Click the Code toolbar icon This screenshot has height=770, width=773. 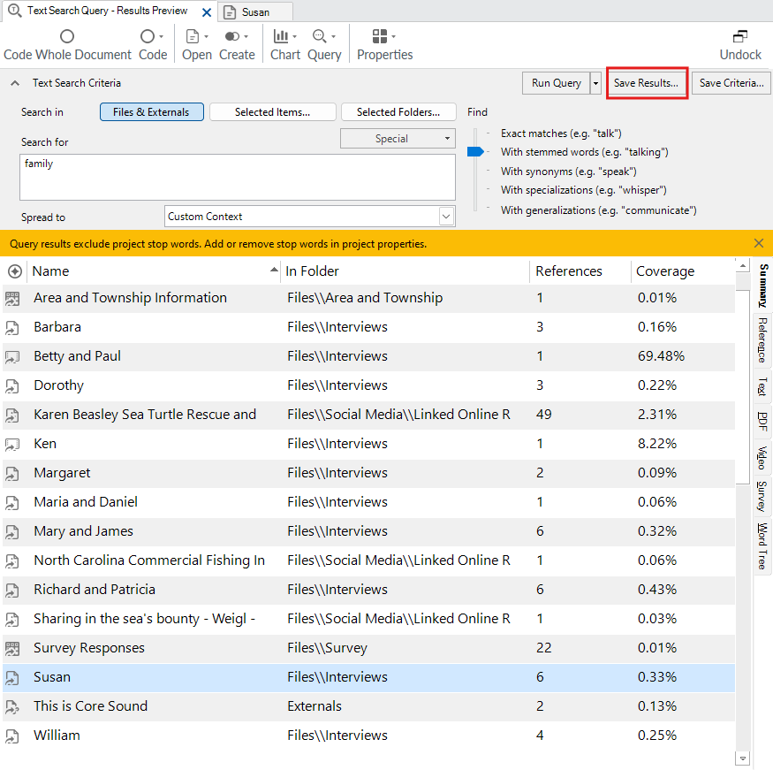(x=147, y=36)
